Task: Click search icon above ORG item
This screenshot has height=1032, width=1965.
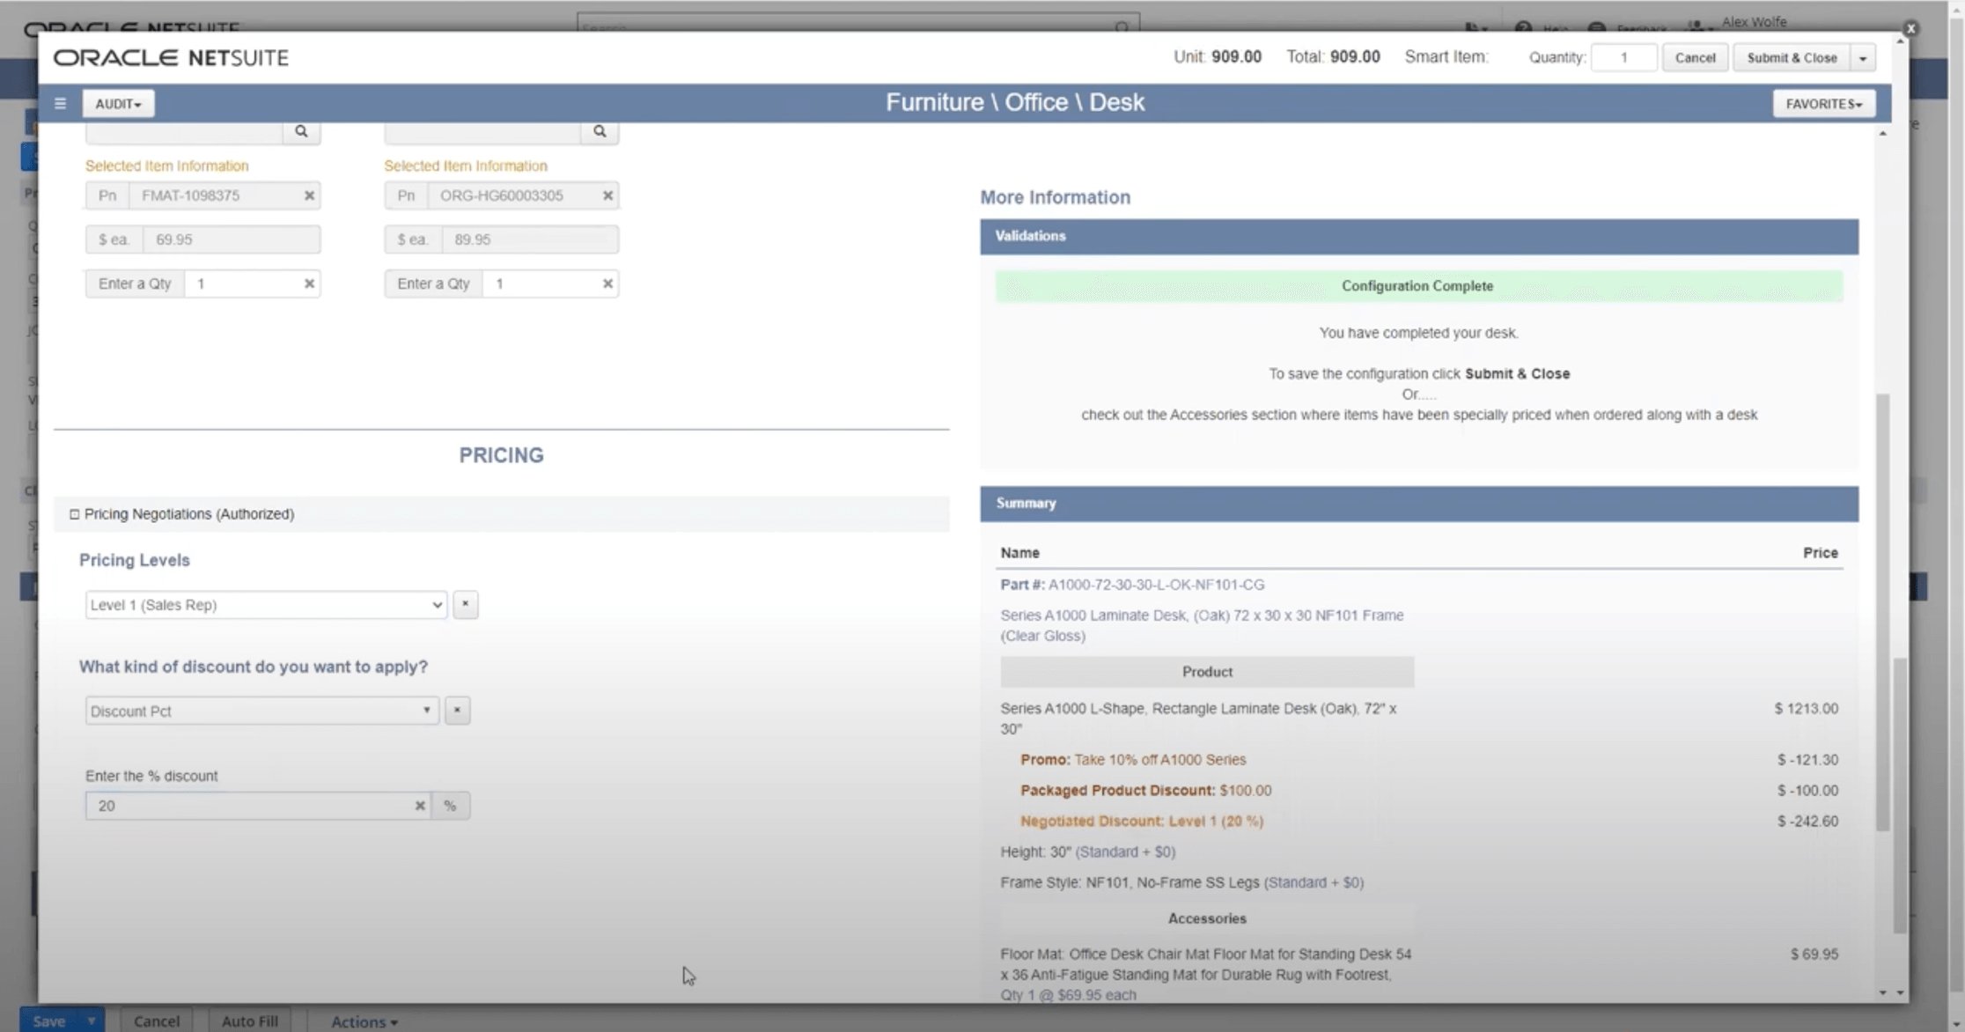Action: 600,131
